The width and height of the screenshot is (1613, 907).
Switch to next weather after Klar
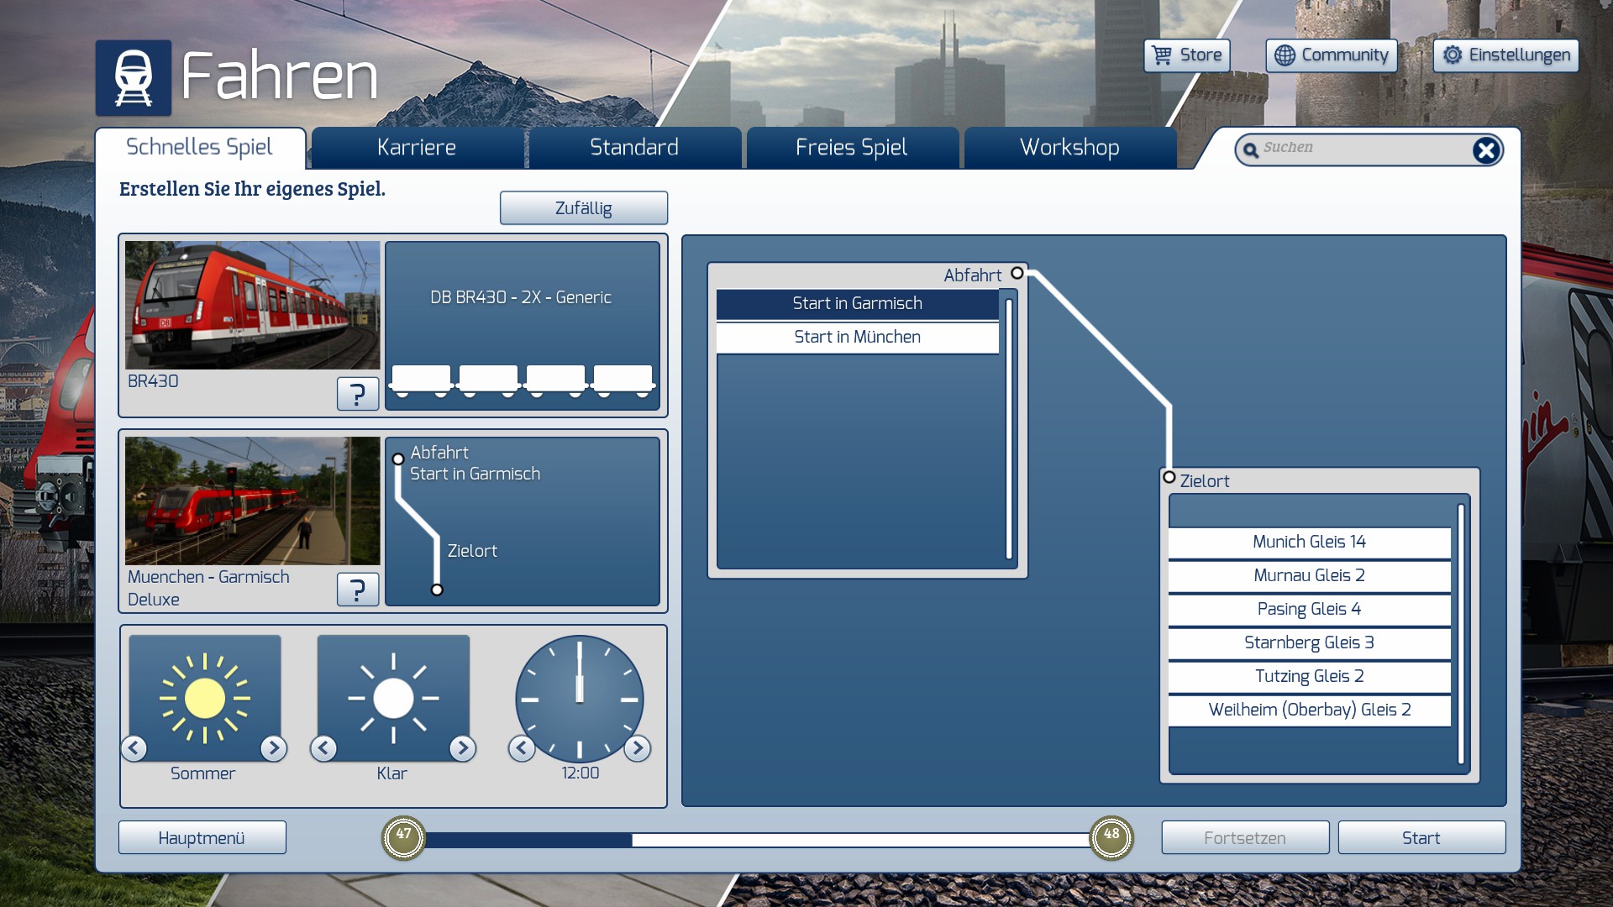pyautogui.click(x=462, y=748)
